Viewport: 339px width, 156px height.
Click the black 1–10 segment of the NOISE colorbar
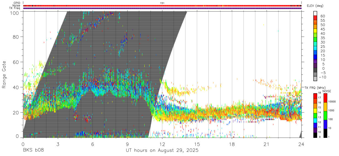click(325, 133)
